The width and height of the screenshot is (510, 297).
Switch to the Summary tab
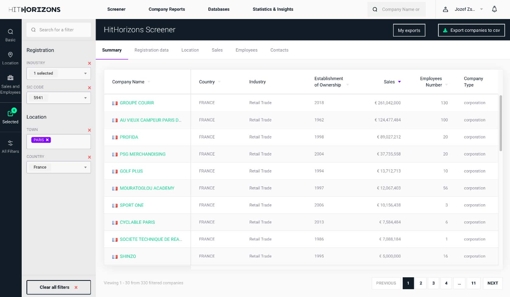pos(112,50)
